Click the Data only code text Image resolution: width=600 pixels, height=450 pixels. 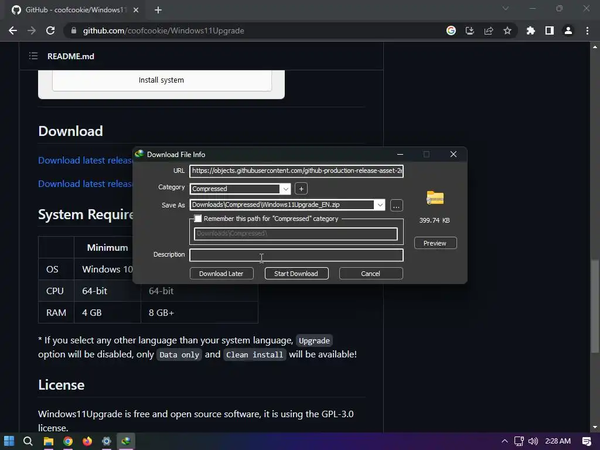pos(179,354)
